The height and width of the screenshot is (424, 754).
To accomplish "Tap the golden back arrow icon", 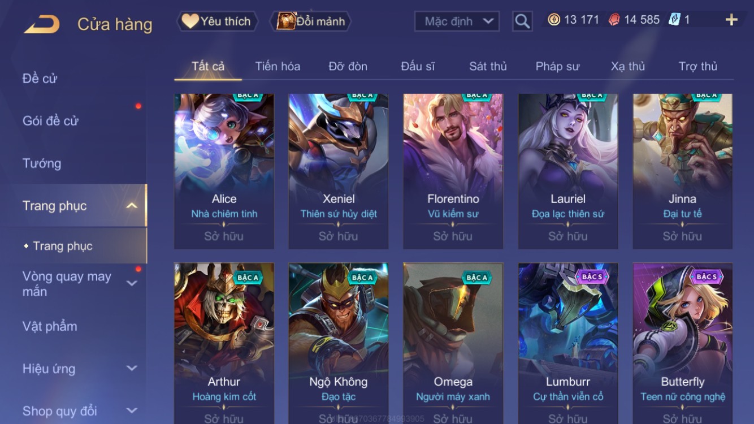I will pyautogui.click(x=42, y=24).
